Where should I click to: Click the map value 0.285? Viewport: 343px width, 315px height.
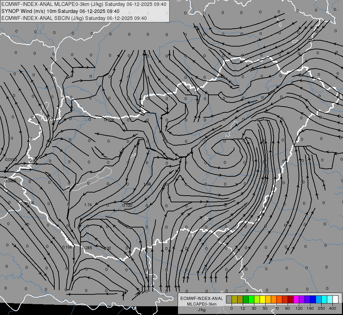pos(87,248)
